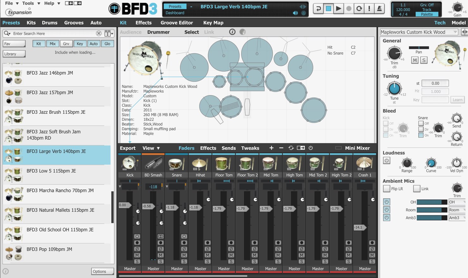Viewport: 468px width, 278px height.
Task: Toggle the Flip LR checkbox
Action: click(386, 189)
